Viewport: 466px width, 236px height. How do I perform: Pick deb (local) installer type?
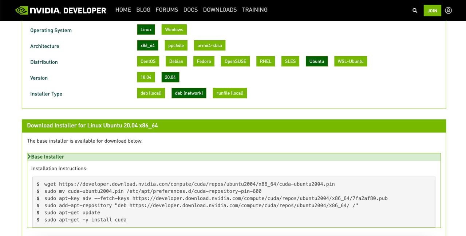[x=151, y=93]
